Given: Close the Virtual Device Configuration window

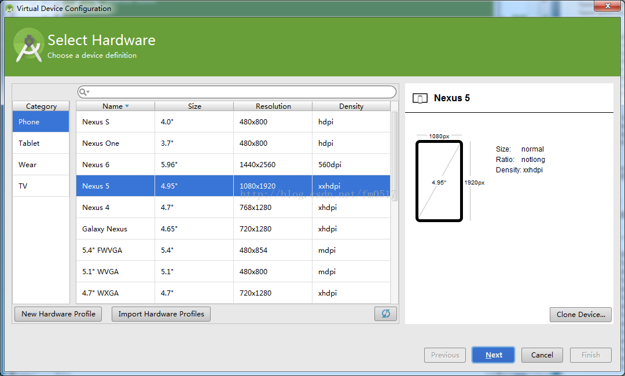Looking at the screenshot, I should (x=608, y=6).
